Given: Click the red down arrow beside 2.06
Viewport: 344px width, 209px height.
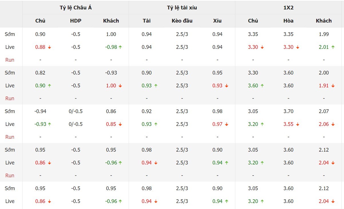Looking at the screenshot, I should (x=333, y=124).
